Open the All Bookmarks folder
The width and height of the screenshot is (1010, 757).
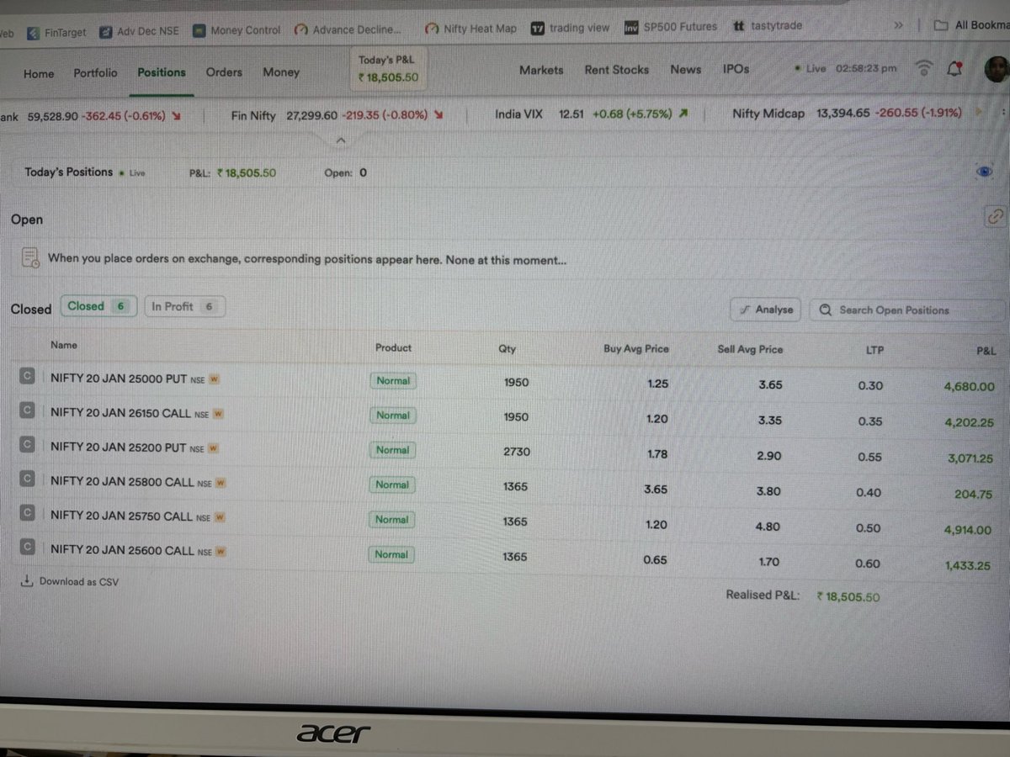[x=972, y=25]
